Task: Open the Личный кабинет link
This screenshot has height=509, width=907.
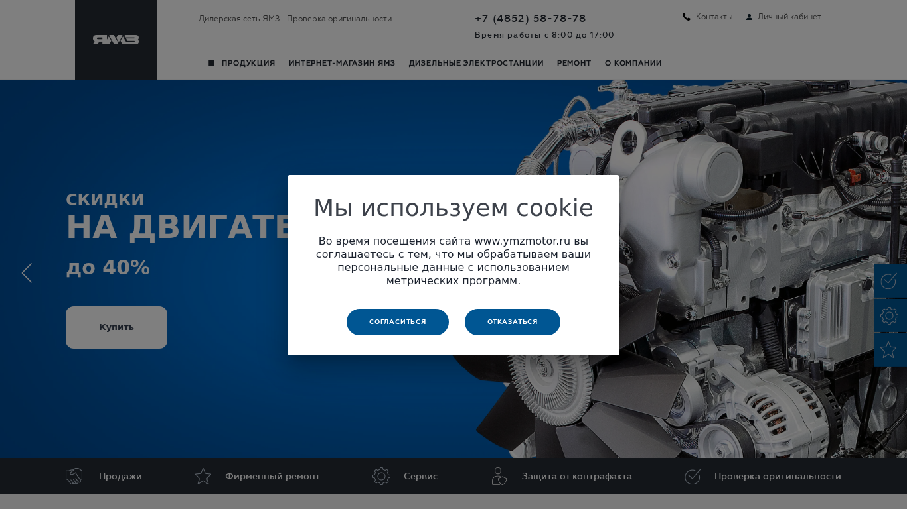Action: coord(789,17)
